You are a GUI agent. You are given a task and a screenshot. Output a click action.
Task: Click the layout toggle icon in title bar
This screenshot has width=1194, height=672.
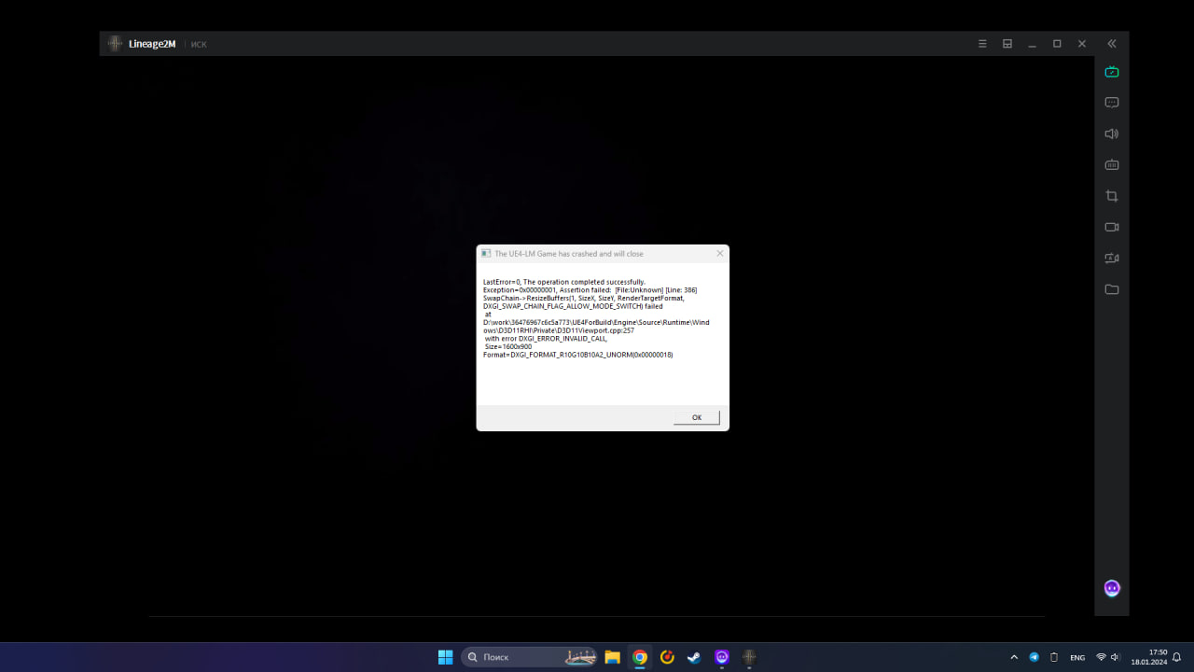click(1007, 44)
